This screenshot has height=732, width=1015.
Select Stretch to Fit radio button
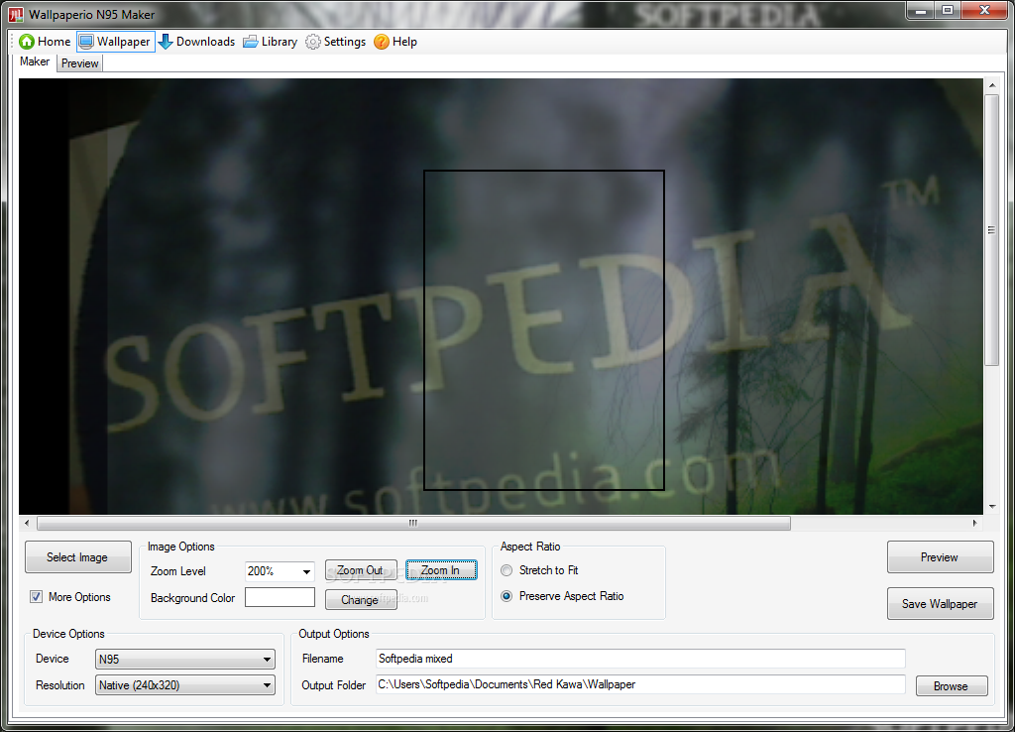point(507,570)
